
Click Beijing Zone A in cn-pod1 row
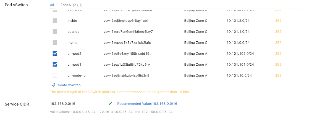(x=196, y=65)
